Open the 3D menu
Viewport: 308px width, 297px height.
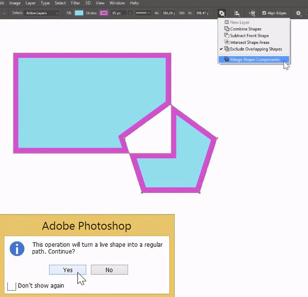[88, 3]
